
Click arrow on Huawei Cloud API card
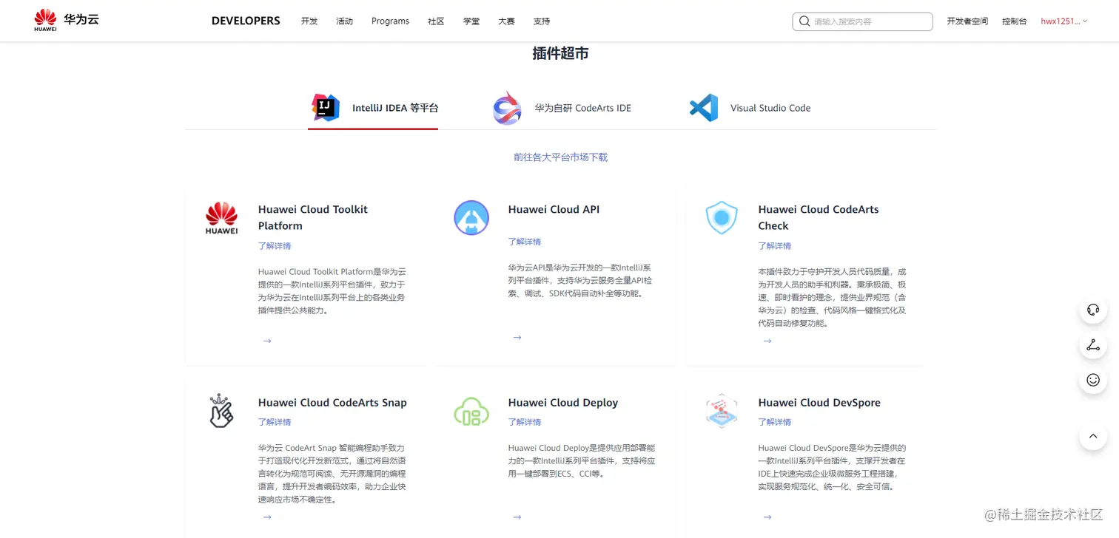[517, 337]
